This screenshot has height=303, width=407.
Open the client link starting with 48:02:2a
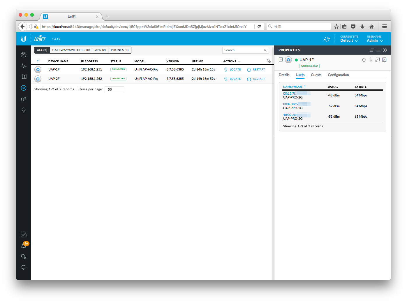(x=297, y=115)
